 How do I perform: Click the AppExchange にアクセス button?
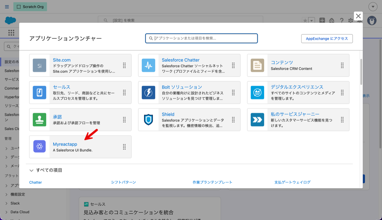click(x=327, y=38)
